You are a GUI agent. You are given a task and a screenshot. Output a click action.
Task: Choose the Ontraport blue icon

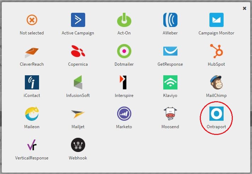coord(216,114)
